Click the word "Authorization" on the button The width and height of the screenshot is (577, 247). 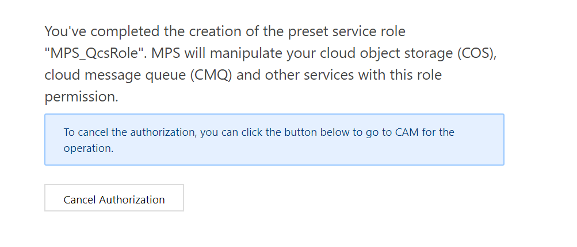132,200
